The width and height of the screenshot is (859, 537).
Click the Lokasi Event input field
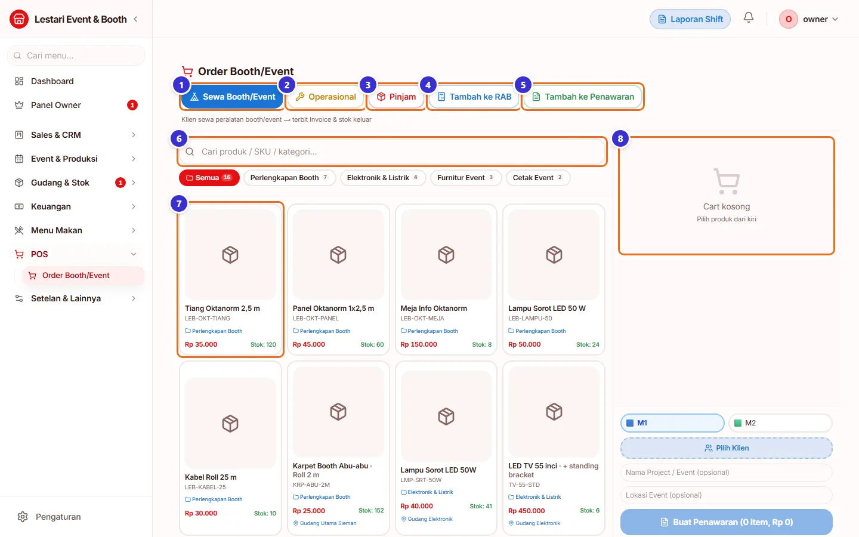[727, 495]
